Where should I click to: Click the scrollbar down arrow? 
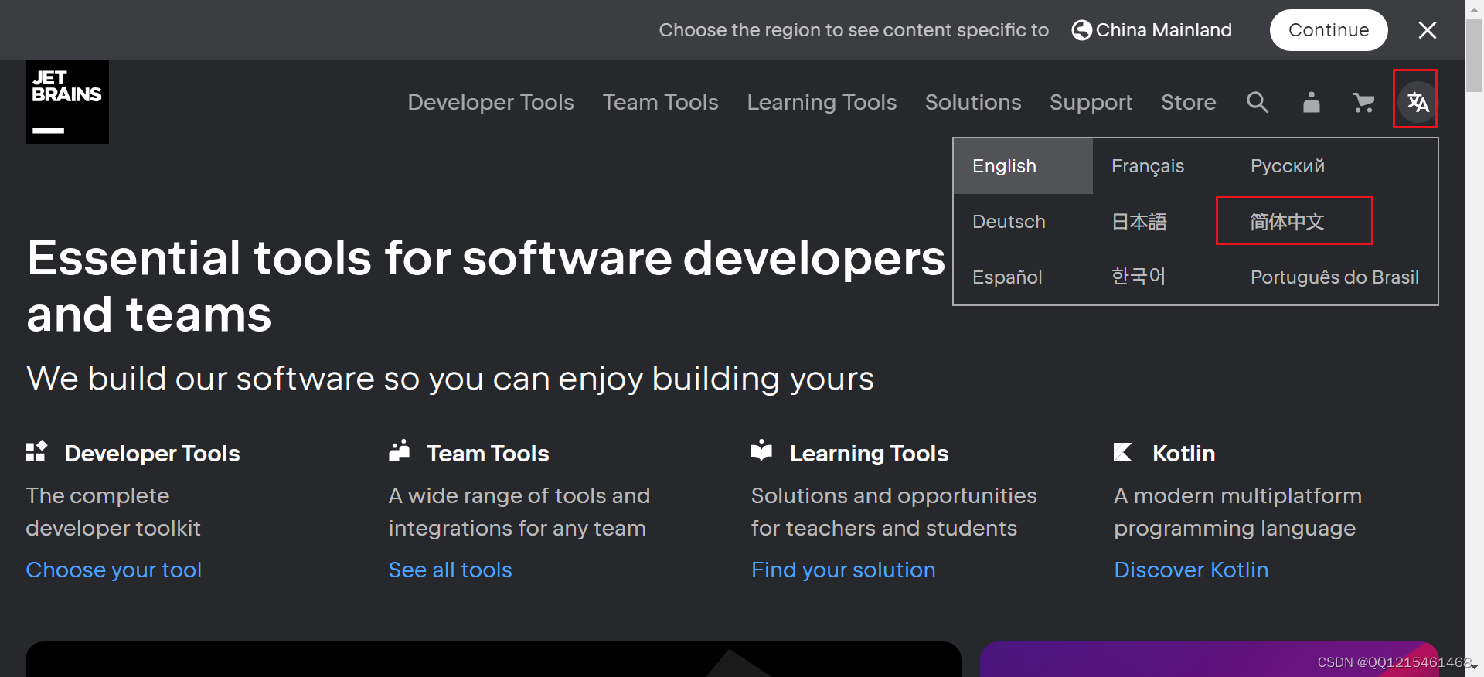click(1474, 667)
